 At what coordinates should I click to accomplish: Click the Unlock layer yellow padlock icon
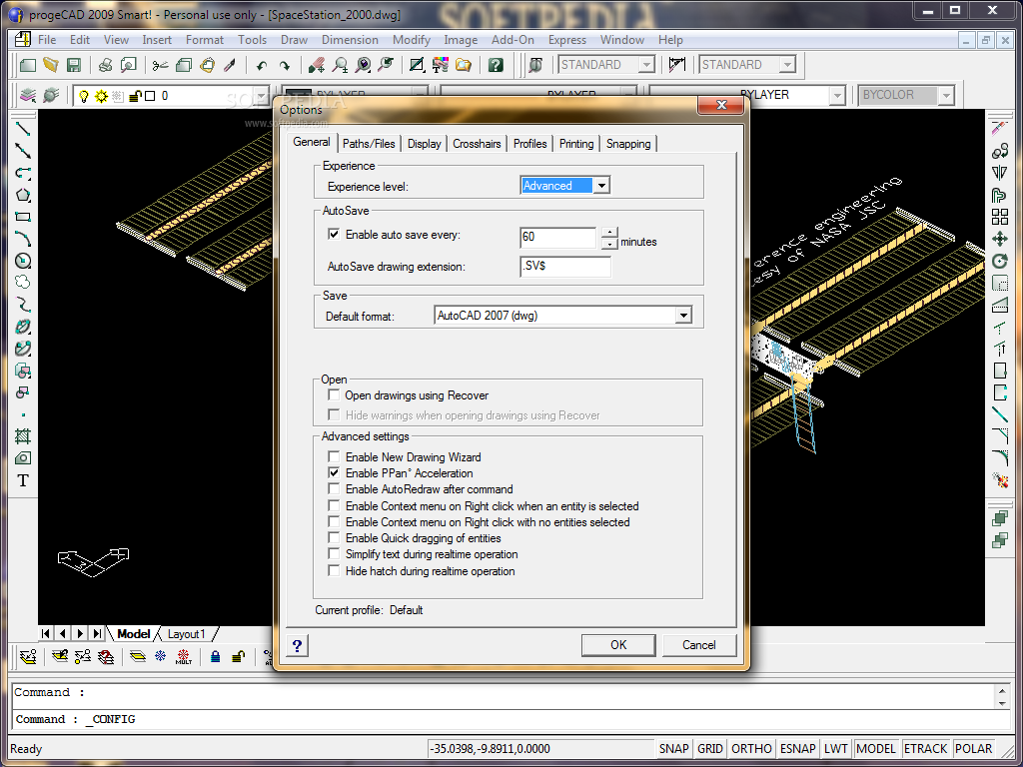[x=238, y=656]
